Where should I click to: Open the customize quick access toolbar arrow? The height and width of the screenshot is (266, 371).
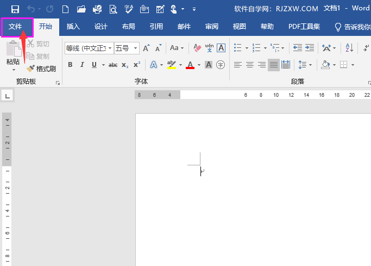click(194, 9)
